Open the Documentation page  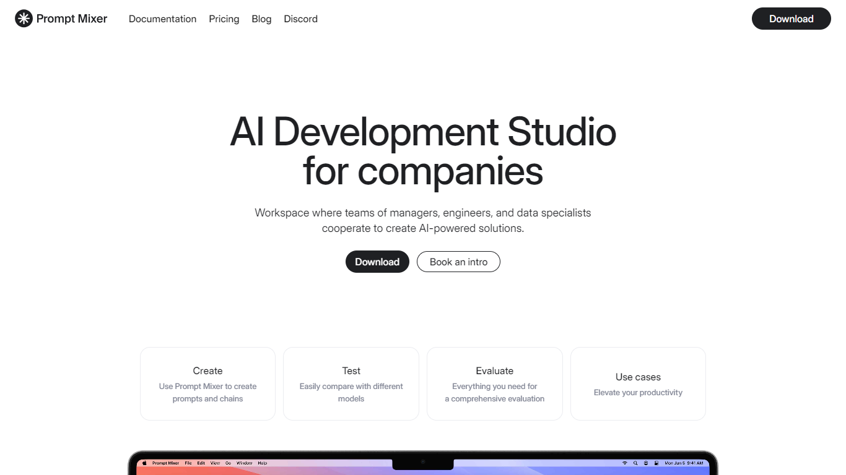(x=162, y=19)
